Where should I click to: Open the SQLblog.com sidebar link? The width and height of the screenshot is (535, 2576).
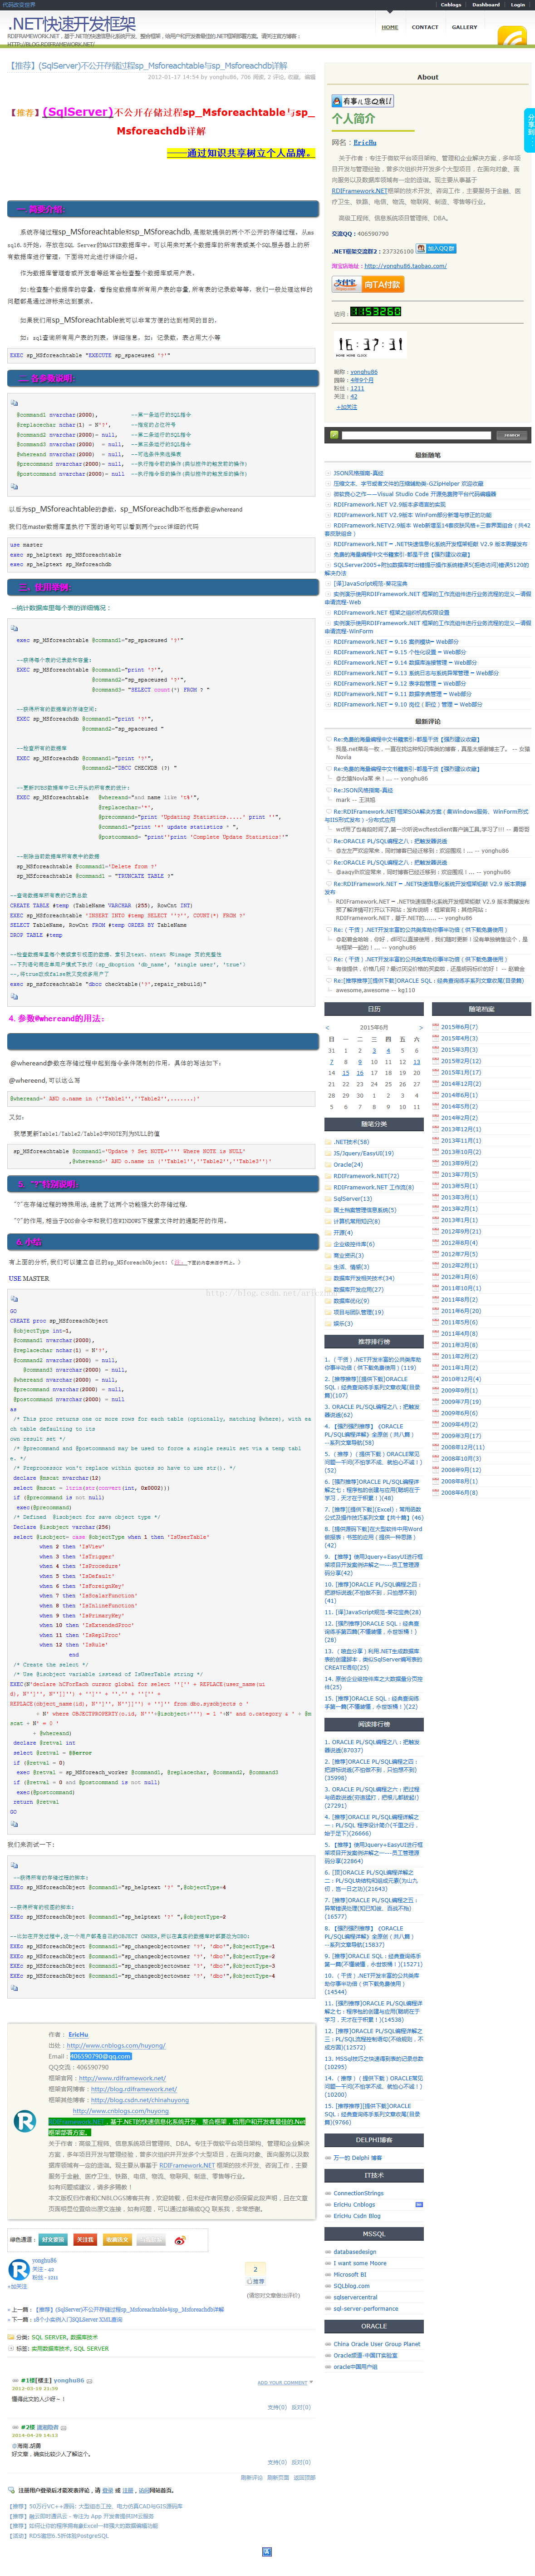(351, 2286)
